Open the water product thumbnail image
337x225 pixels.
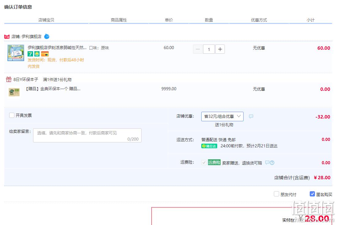16,53
